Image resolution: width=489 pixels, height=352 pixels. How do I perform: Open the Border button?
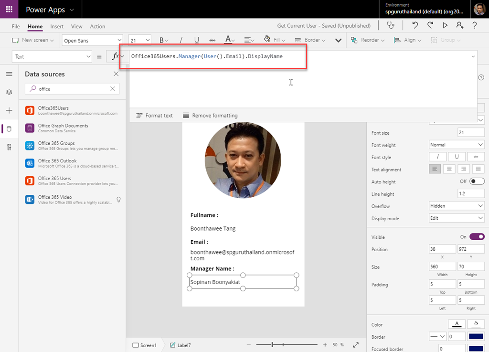[x=310, y=40]
